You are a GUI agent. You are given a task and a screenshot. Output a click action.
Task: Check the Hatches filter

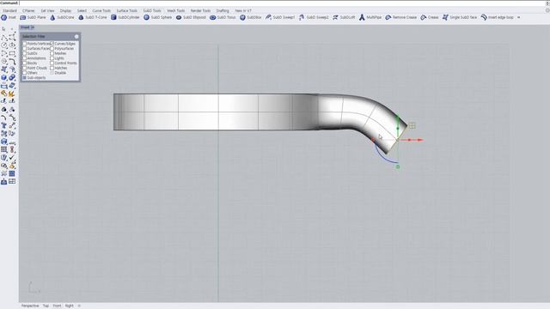52,68
